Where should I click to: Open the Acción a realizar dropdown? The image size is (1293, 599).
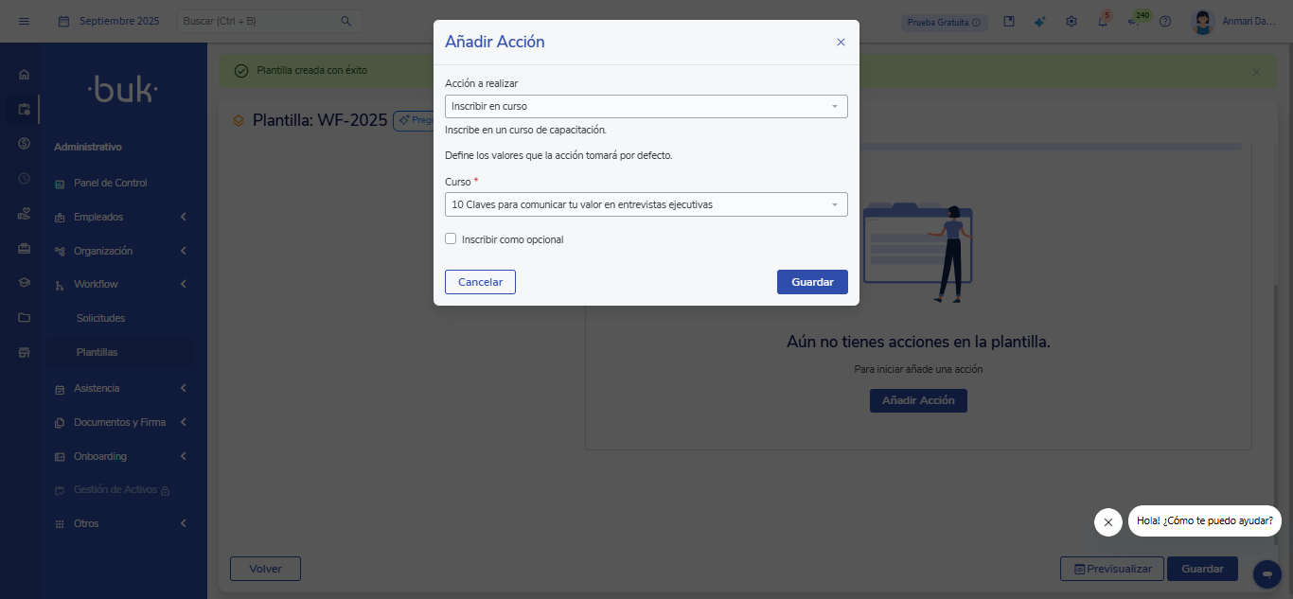pos(646,106)
